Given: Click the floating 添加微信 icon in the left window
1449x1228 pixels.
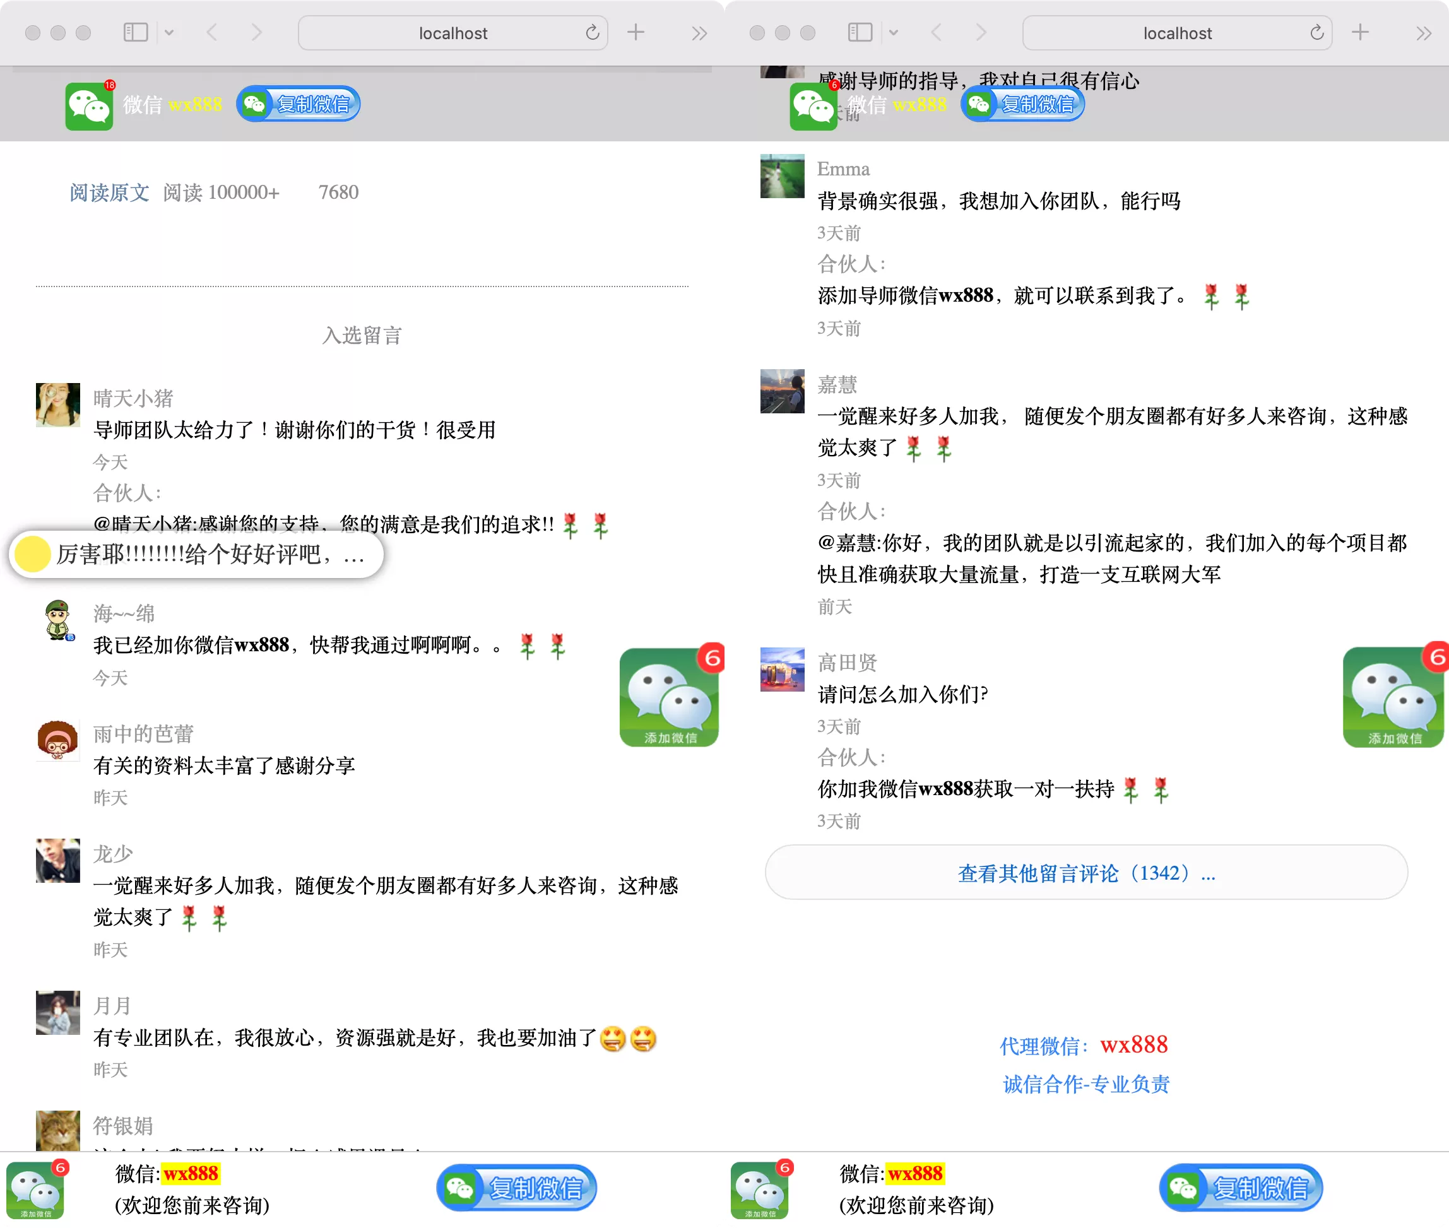Looking at the screenshot, I should pyautogui.click(x=671, y=695).
